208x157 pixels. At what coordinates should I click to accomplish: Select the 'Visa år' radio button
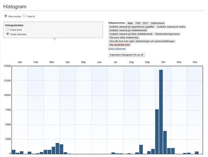click(24, 16)
